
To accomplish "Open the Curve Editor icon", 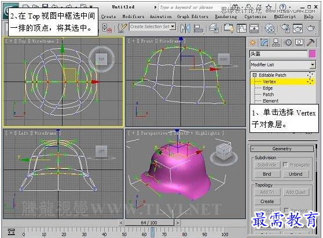I will click(x=241, y=28).
